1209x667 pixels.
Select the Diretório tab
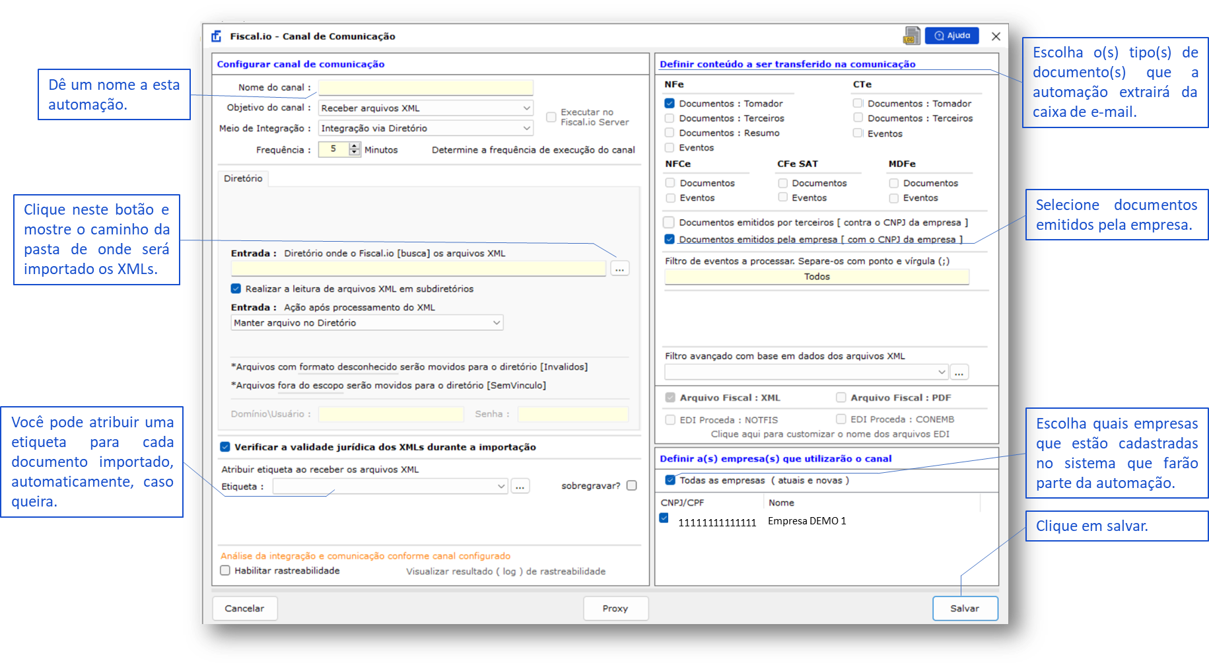click(x=243, y=178)
